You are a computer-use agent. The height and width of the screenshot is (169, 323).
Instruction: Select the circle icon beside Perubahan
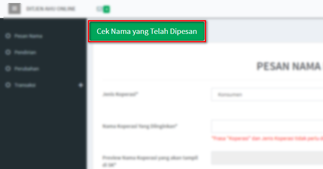pyautogui.click(x=8, y=69)
